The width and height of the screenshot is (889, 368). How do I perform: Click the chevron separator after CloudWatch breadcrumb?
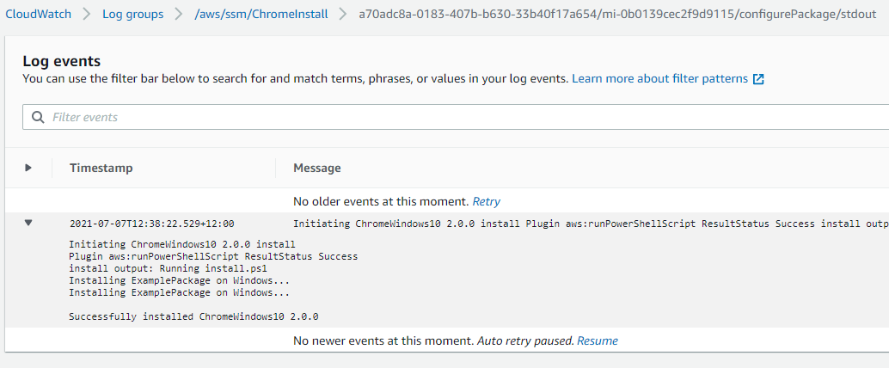click(87, 14)
